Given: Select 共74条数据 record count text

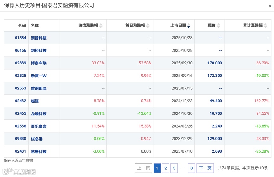Looking at the screenshot, I should (x=228, y=168).
